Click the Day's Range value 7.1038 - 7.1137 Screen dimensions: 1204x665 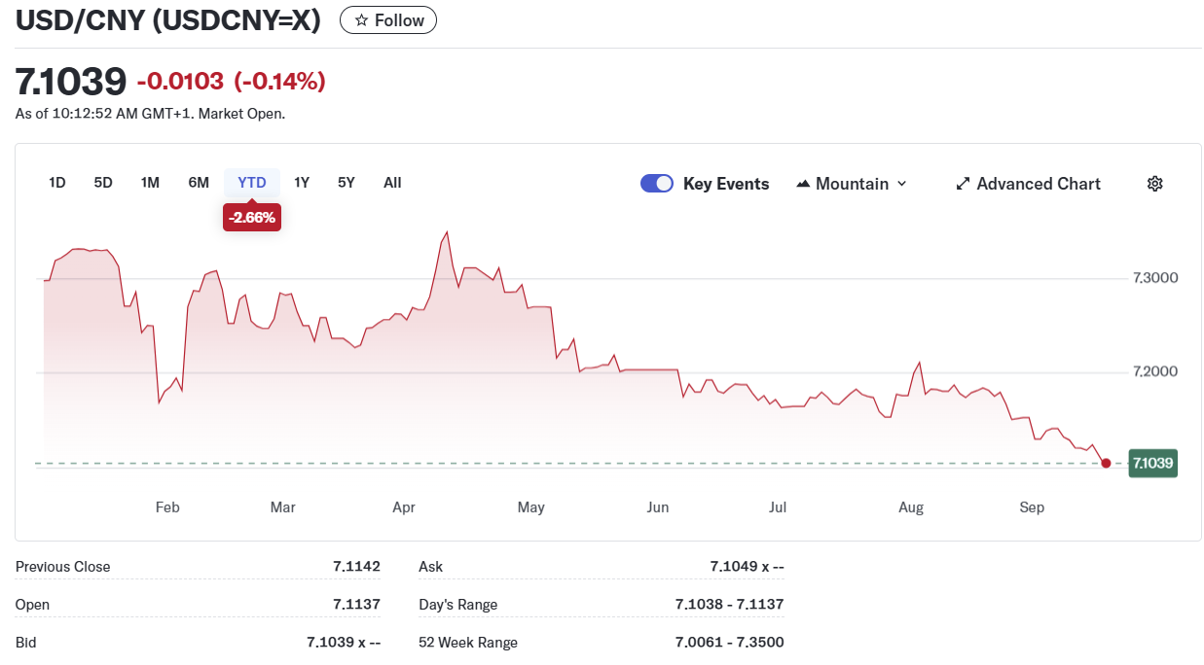pos(729,605)
